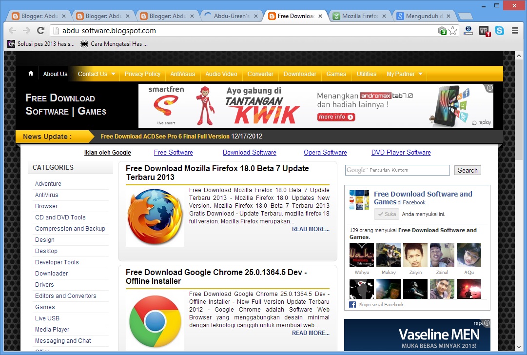Click the blocked popup icon in address bar

point(442,31)
